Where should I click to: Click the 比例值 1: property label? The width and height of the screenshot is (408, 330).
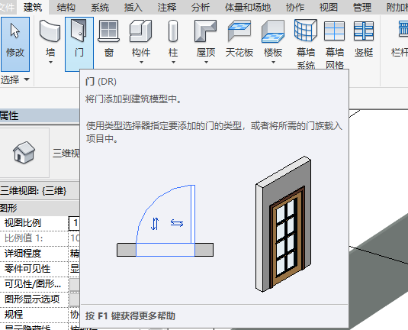coord(24,238)
